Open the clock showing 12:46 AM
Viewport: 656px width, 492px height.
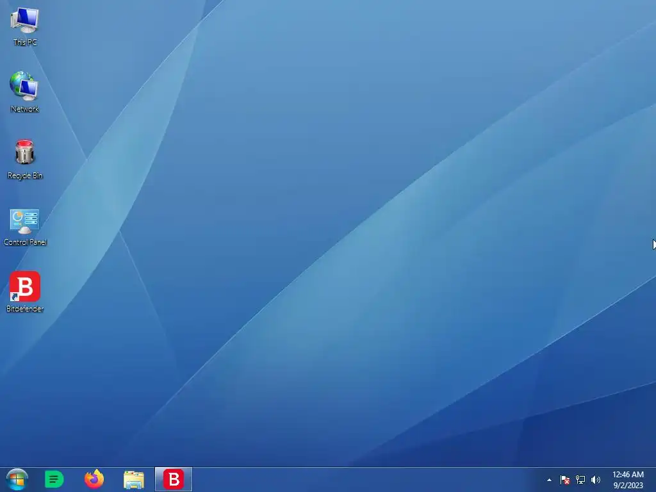[628, 480]
